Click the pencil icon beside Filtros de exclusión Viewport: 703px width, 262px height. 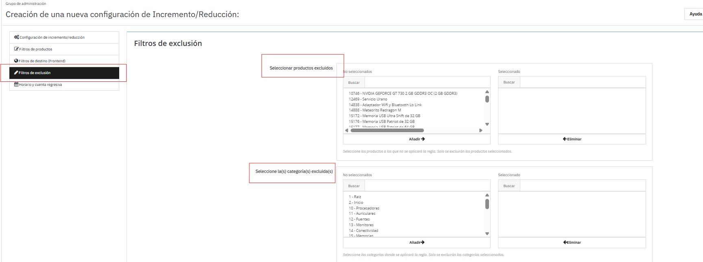(x=16, y=72)
